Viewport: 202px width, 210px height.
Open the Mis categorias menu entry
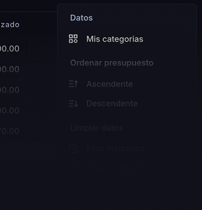coord(127,39)
